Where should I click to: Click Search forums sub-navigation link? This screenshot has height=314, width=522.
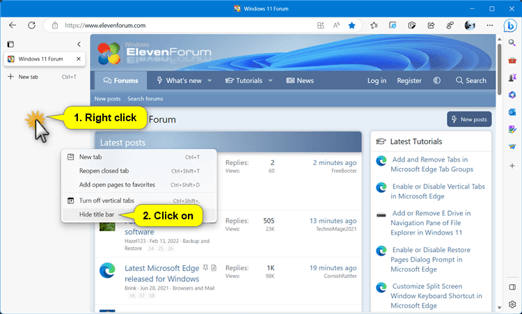[x=145, y=99]
